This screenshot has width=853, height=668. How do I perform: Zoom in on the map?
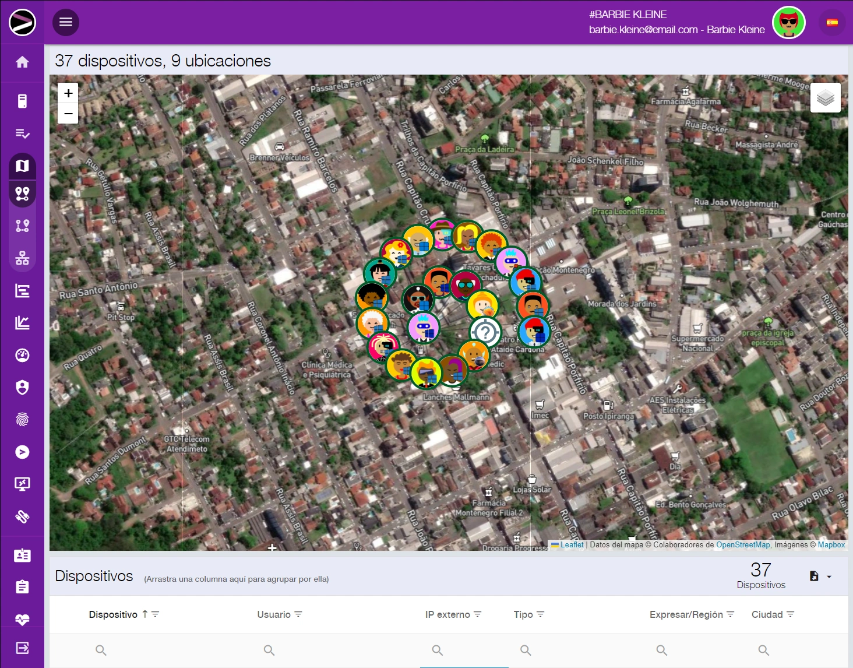(x=68, y=93)
